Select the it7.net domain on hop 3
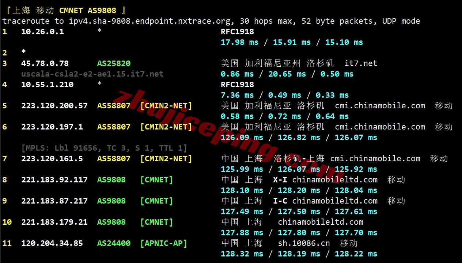This screenshot has width=462, height=263. [360, 63]
